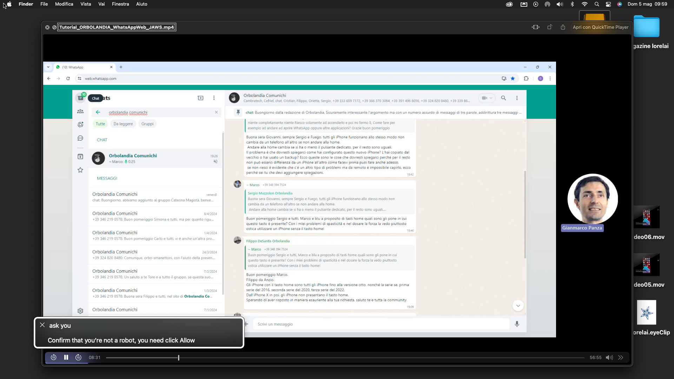This screenshot has width=674, height=379.
Task: Click the search icon in chat header
Action: coord(503,98)
